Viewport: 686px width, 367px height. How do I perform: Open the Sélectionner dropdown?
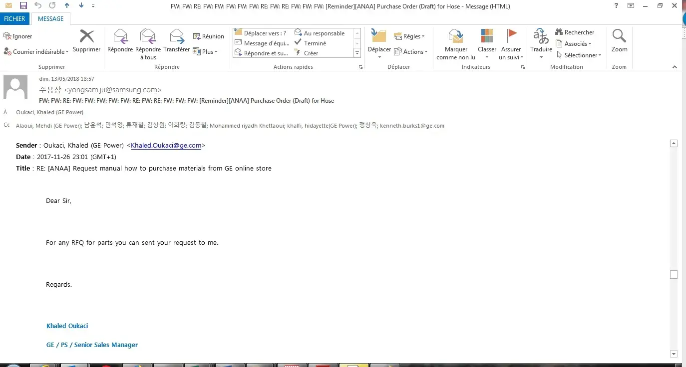point(579,55)
